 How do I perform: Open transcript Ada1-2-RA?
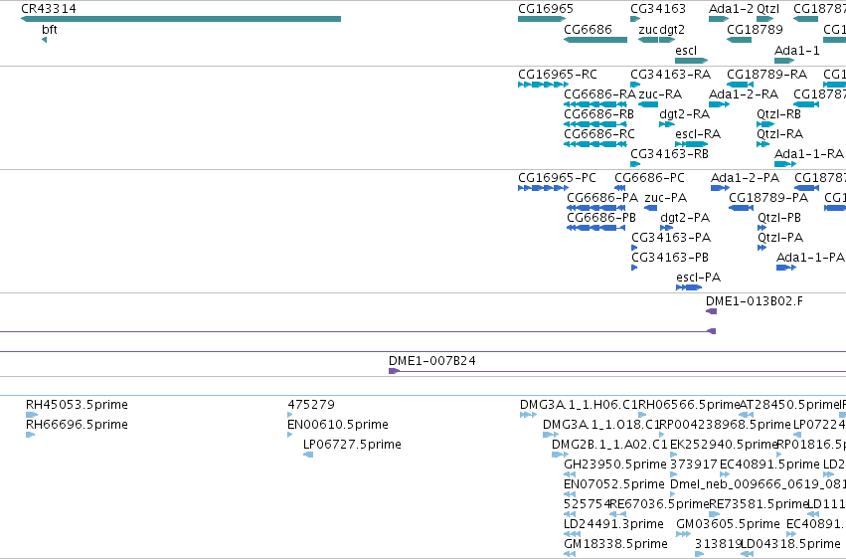(743, 93)
